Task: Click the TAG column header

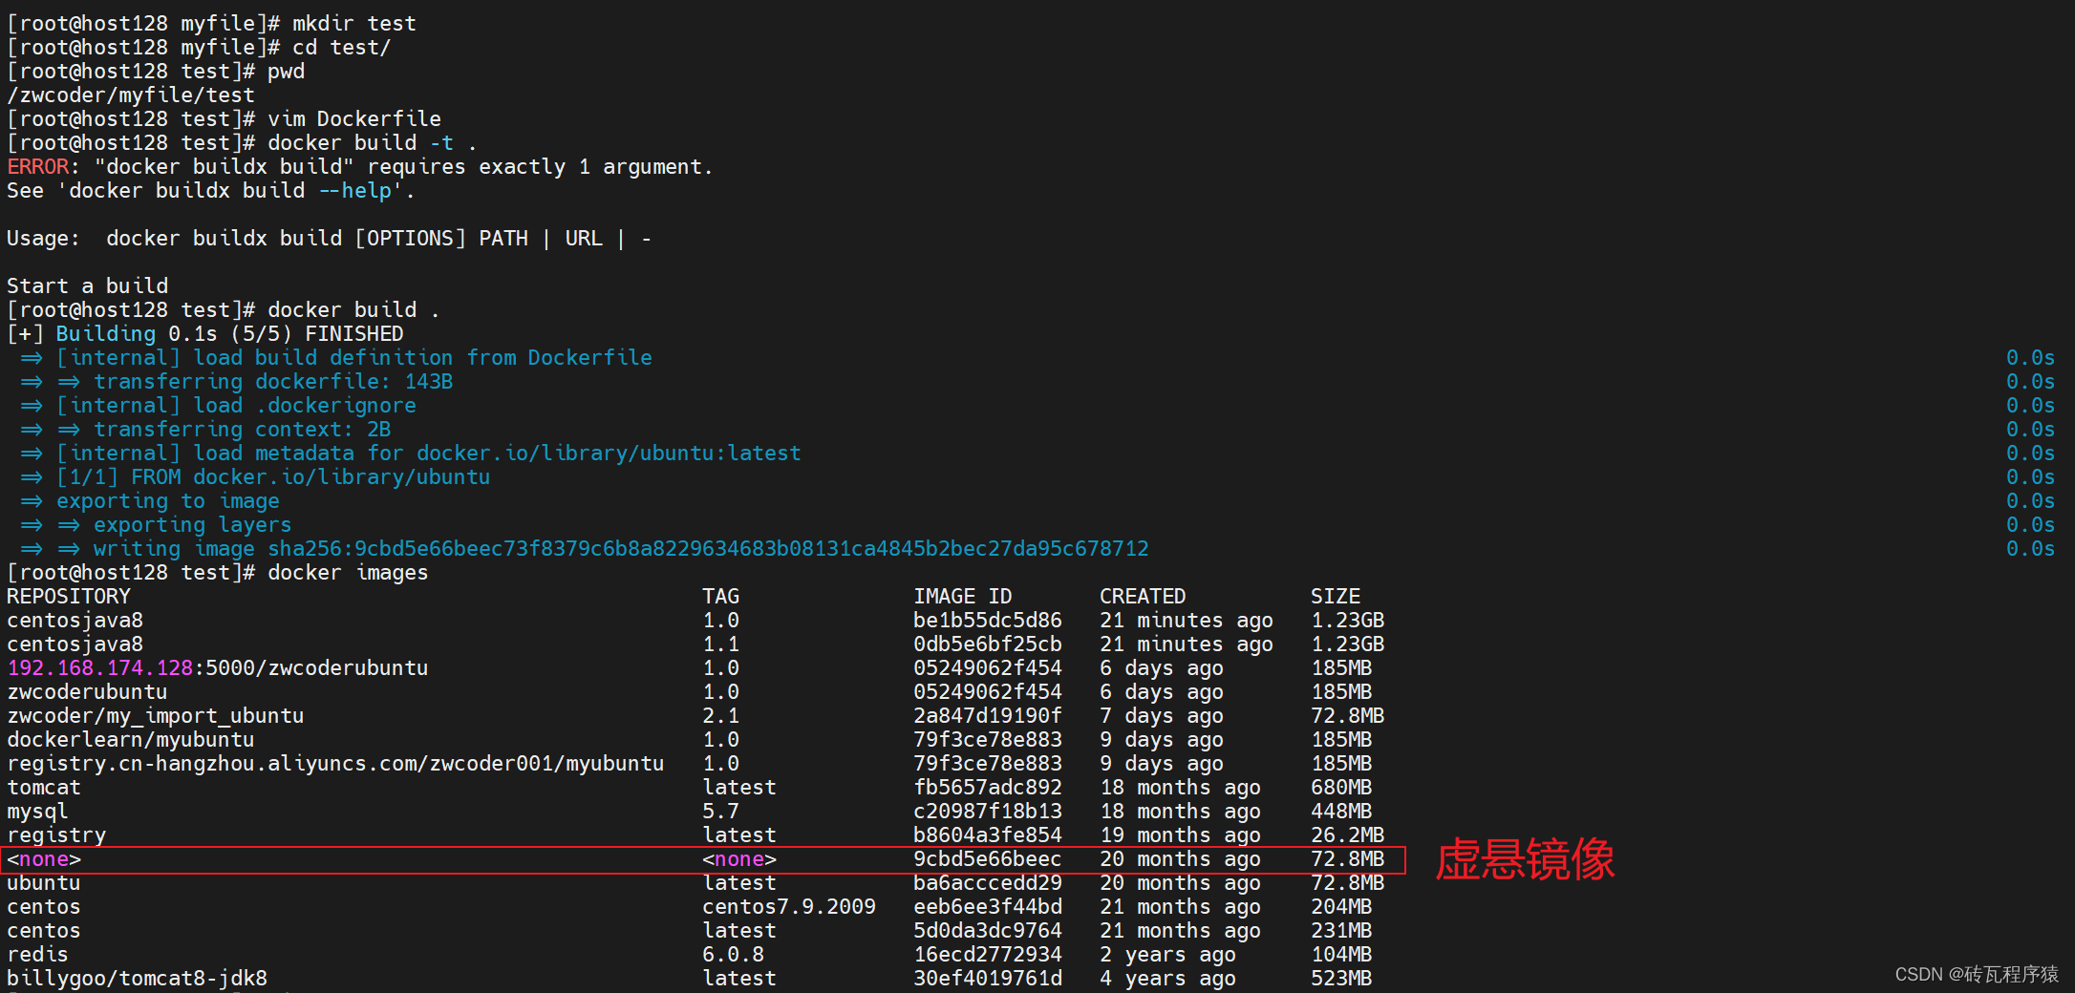Action: coord(721,596)
